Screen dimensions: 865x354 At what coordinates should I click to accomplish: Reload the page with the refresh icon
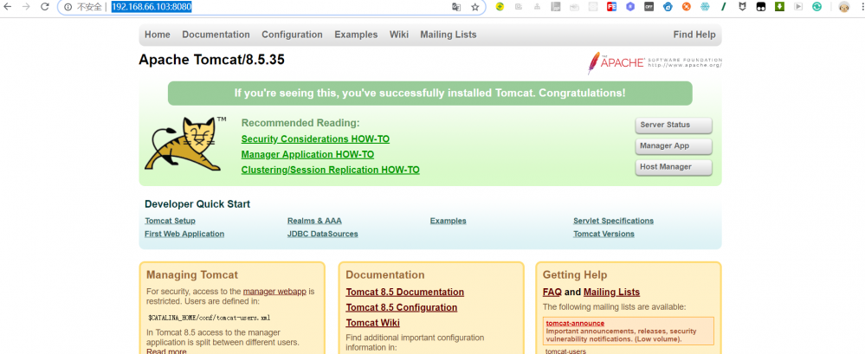45,7
